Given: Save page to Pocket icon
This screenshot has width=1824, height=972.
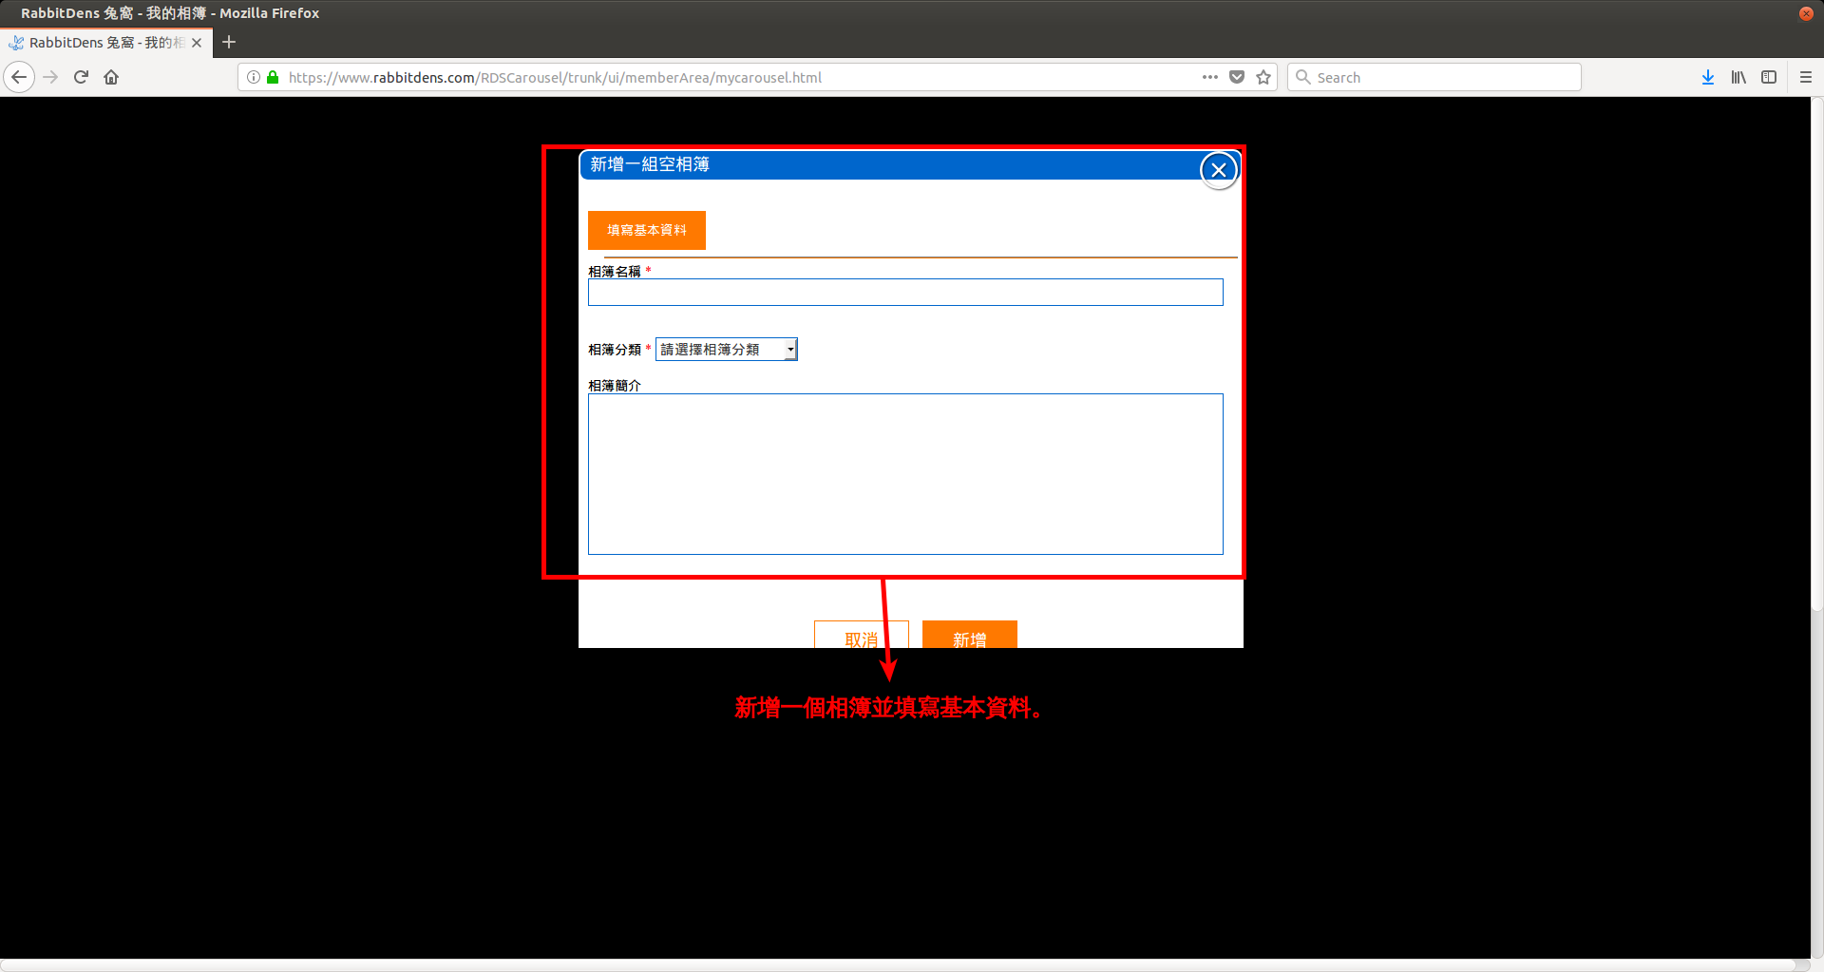Looking at the screenshot, I should click(x=1237, y=77).
